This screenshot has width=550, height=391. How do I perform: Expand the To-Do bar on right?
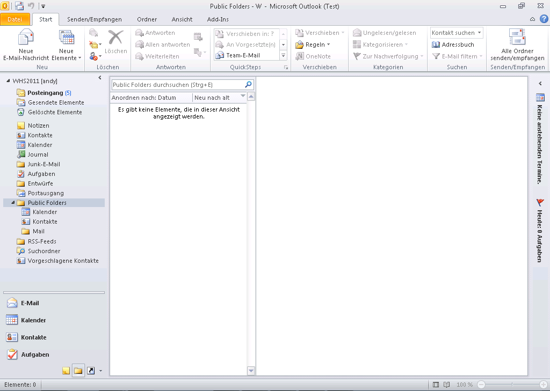click(x=540, y=84)
